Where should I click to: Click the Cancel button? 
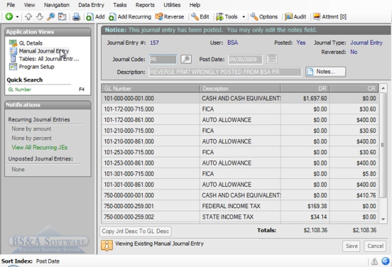click(x=375, y=246)
